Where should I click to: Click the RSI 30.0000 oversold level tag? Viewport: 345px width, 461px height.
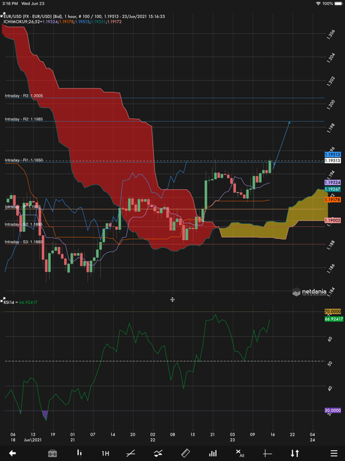(332, 411)
